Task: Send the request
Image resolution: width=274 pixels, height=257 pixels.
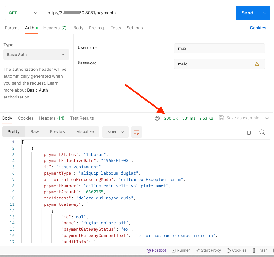Action: (x=247, y=13)
